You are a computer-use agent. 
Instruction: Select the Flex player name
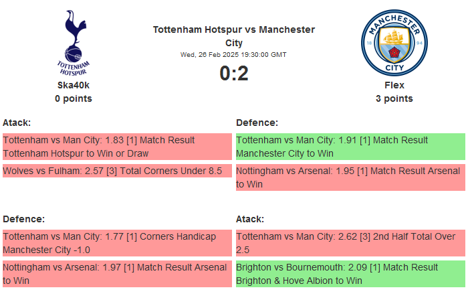(394, 85)
